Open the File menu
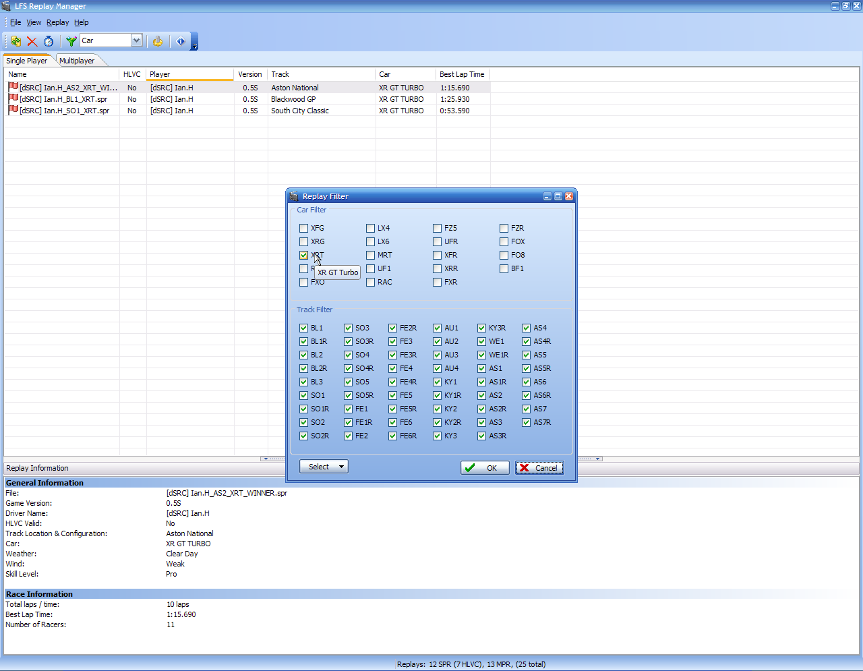This screenshot has width=863, height=671. 16,22
